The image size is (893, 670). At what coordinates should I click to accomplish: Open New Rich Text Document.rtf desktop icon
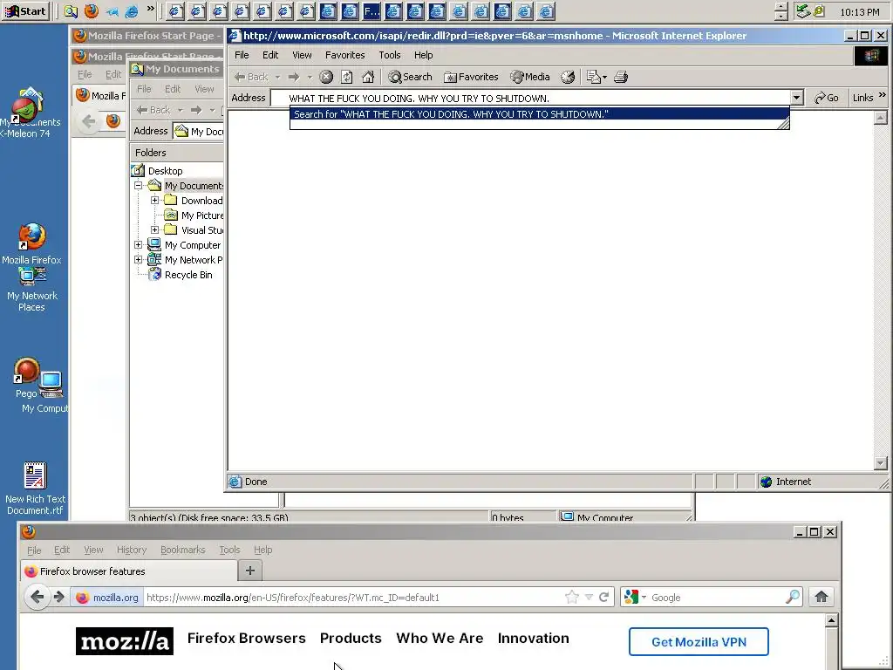35,489
